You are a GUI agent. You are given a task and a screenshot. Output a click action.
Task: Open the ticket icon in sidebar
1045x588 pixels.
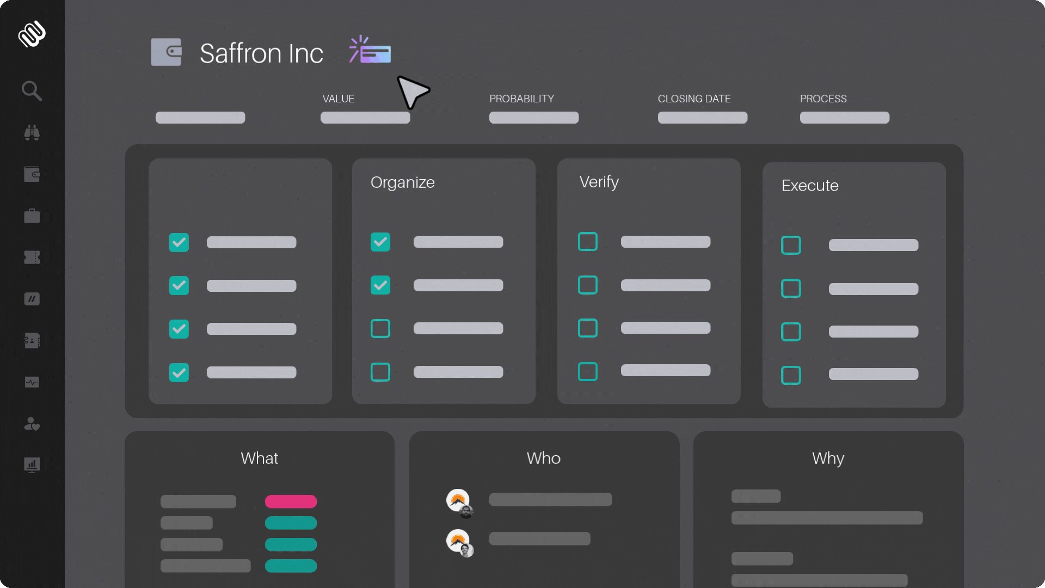(x=32, y=258)
